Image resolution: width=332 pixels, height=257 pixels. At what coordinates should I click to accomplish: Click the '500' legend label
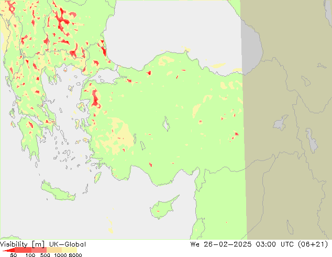45,255
